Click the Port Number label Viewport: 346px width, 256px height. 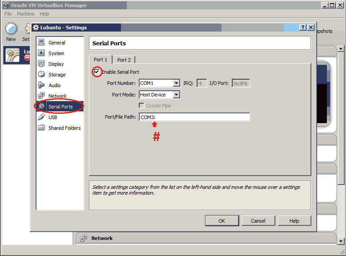[121, 83]
